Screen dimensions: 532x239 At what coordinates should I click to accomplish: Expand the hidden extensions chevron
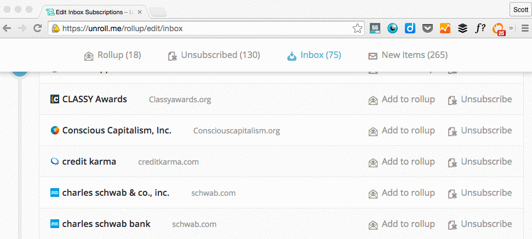(x=511, y=28)
